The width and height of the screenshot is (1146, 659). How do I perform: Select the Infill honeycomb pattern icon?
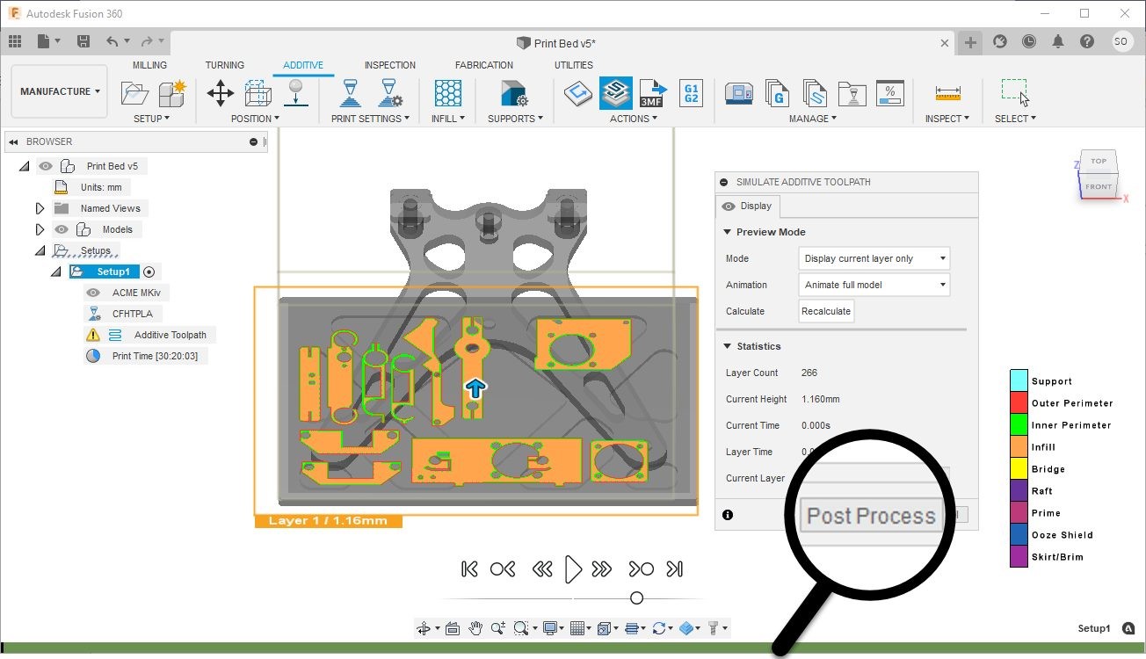[x=448, y=93]
